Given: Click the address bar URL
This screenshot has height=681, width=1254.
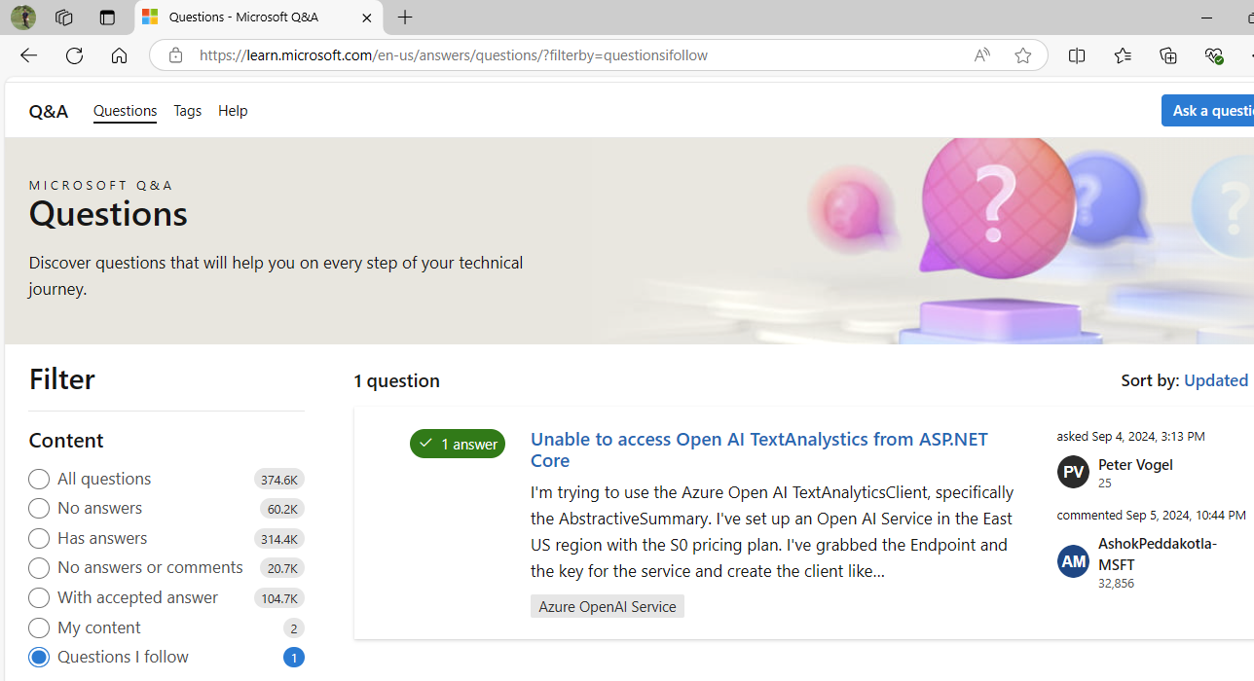Looking at the screenshot, I should pyautogui.click(x=454, y=55).
